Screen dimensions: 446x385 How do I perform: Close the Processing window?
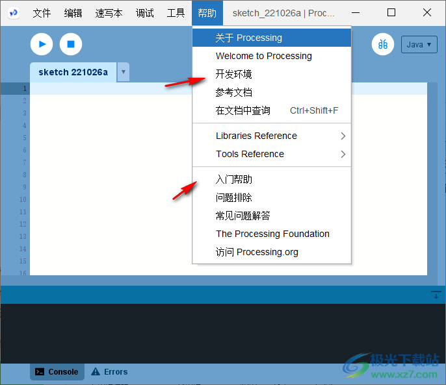click(x=427, y=13)
